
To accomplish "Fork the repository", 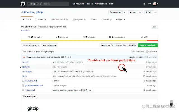I will tap(149, 12).
